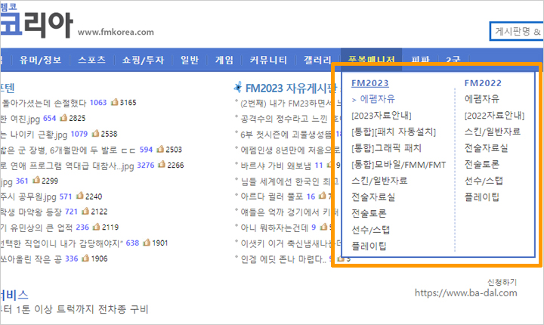Open the 게임 menu
This screenshot has width=544, height=325.
pos(224,60)
